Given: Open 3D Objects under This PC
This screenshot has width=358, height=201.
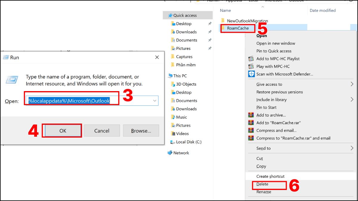Looking at the screenshot, I should tap(186, 84).
